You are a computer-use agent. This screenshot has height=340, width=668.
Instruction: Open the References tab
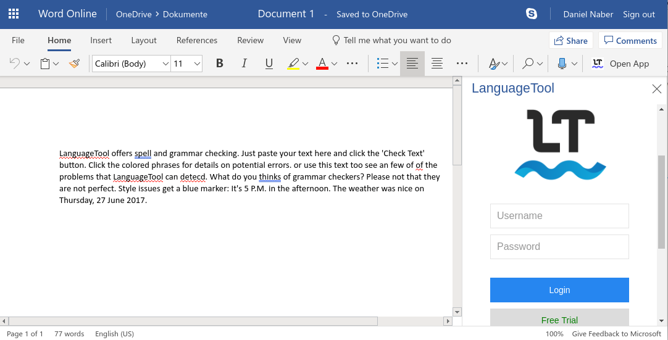click(196, 40)
